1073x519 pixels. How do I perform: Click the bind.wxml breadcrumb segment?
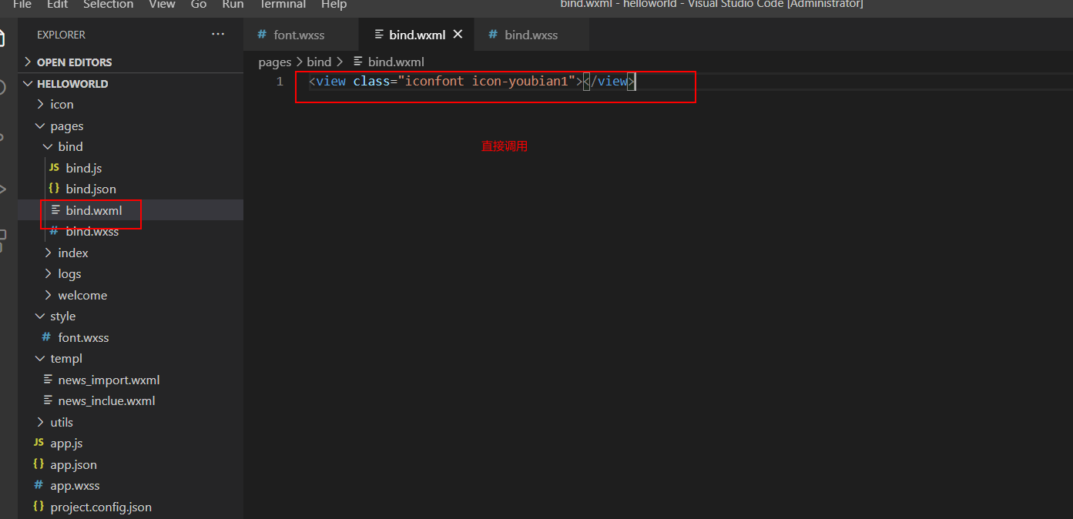click(x=396, y=62)
